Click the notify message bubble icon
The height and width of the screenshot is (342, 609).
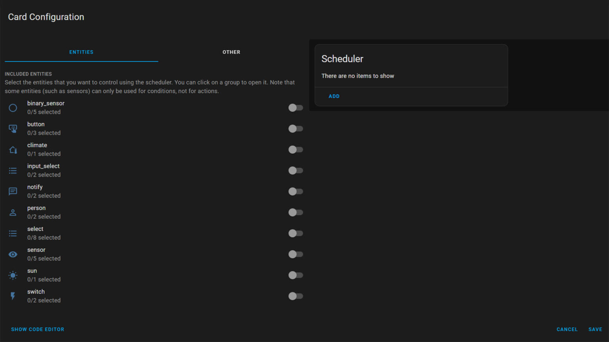(13, 191)
